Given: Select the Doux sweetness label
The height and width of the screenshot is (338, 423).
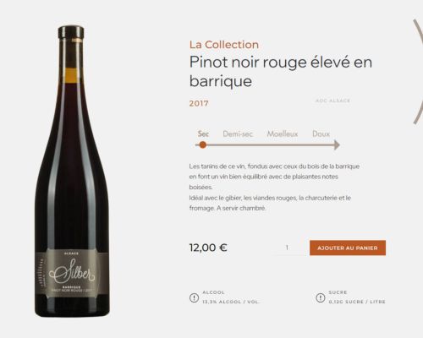Looking at the screenshot, I should [321, 134].
